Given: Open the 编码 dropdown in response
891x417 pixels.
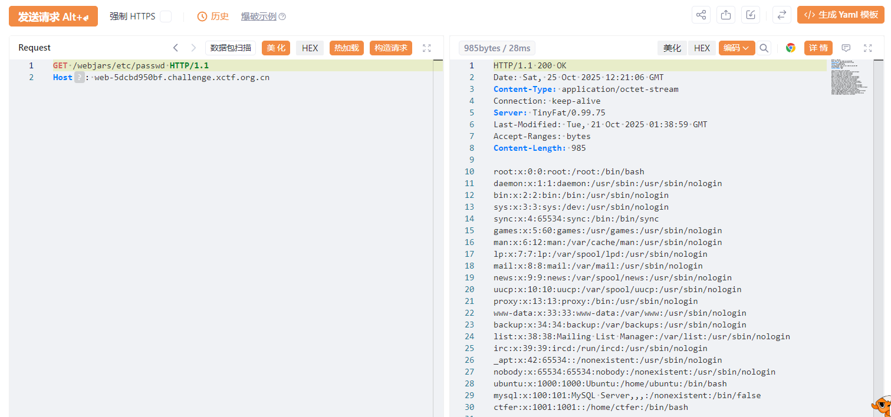Looking at the screenshot, I should pos(737,48).
